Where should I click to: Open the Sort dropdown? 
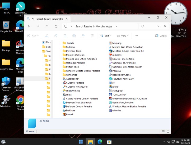coord(106,36)
